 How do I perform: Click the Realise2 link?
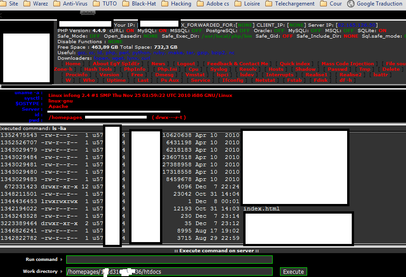pos(350,74)
